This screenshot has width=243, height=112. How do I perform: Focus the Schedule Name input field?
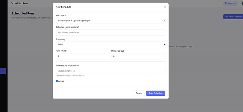click(x=111, y=33)
